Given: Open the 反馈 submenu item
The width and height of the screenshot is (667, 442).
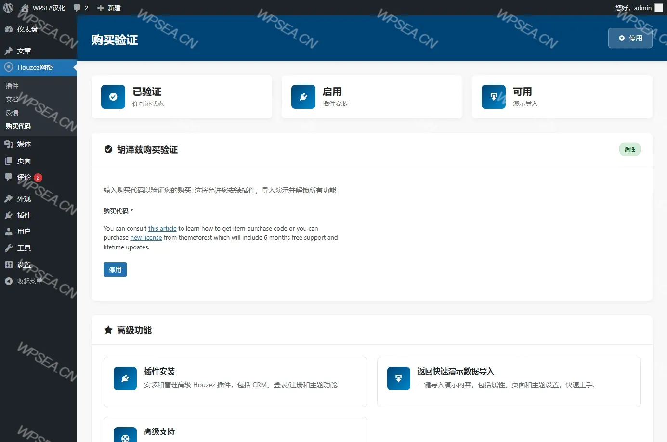Looking at the screenshot, I should coord(12,113).
